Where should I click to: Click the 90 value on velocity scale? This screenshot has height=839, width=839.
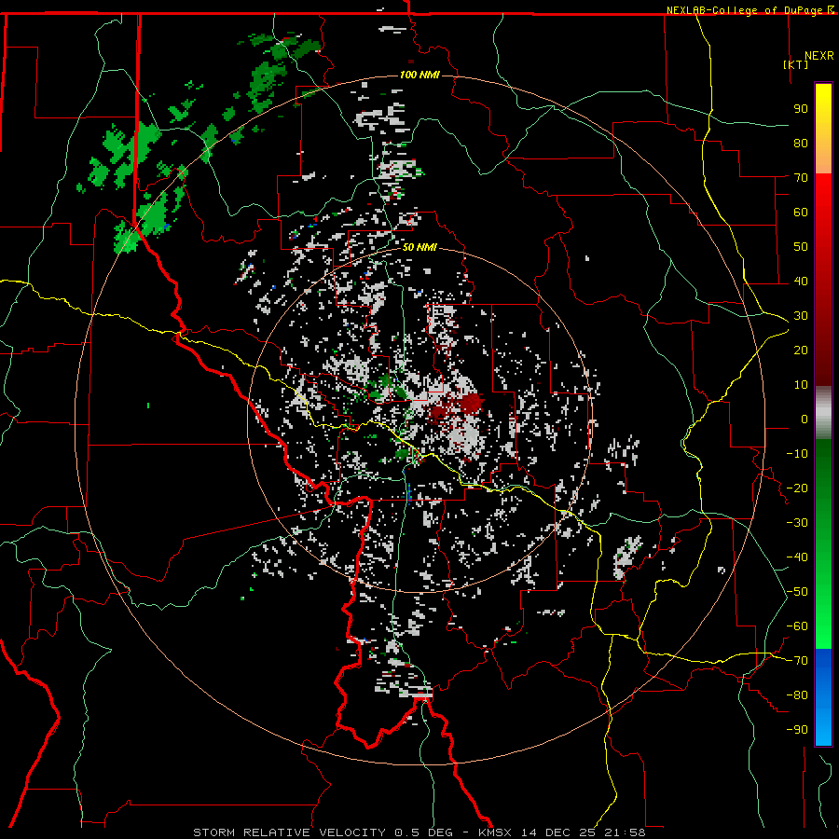801,109
